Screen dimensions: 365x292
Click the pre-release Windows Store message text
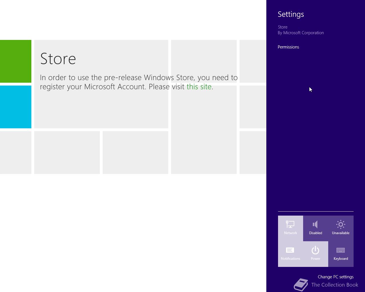[x=139, y=82]
